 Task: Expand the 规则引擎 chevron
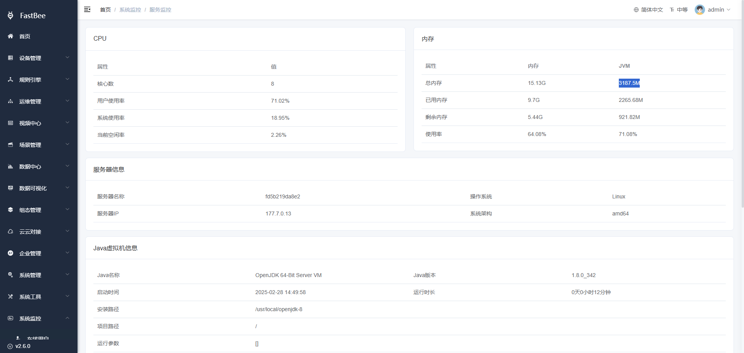coord(67,79)
